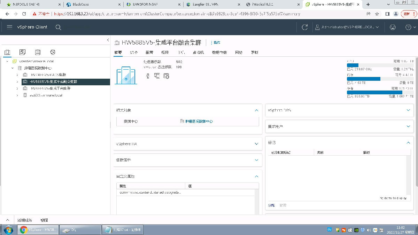Collapse the left navigation pane arrow
The width and height of the screenshot is (418, 235).
tap(108, 40)
